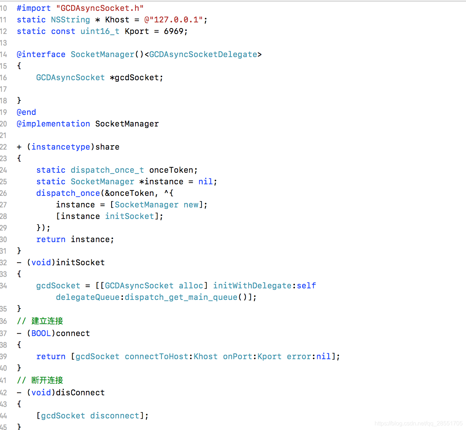Click dispatch_get_main_queue() call
Viewport: 466px width, 430px height.
click(186, 297)
